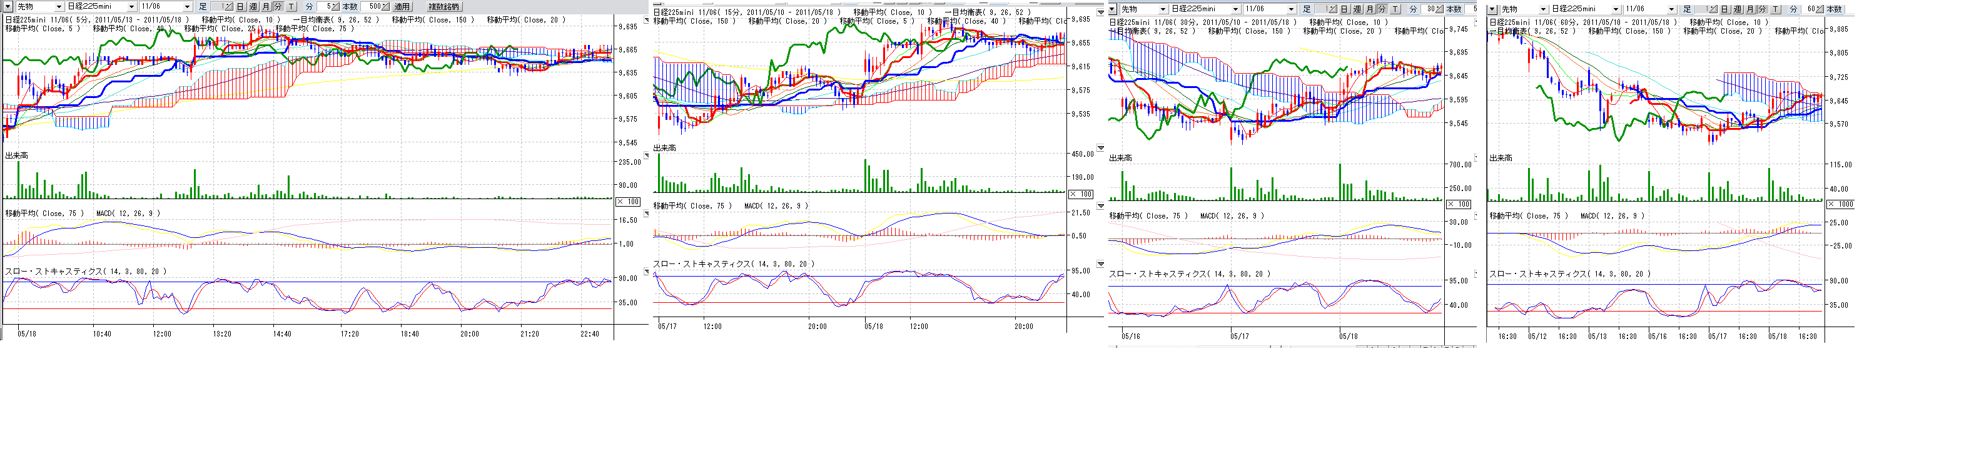Open the MACD panel menu arrow in the 15-minute chart

[1101, 206]
